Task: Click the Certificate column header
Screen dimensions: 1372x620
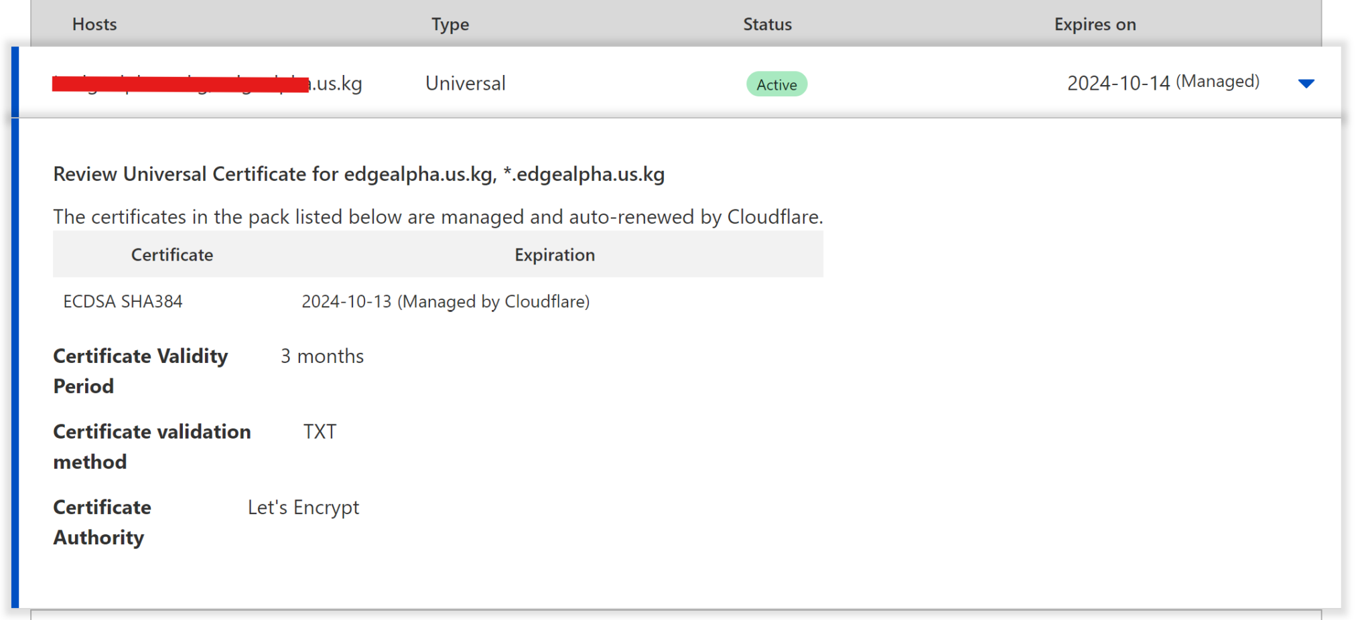Action: tap(171, 254)
